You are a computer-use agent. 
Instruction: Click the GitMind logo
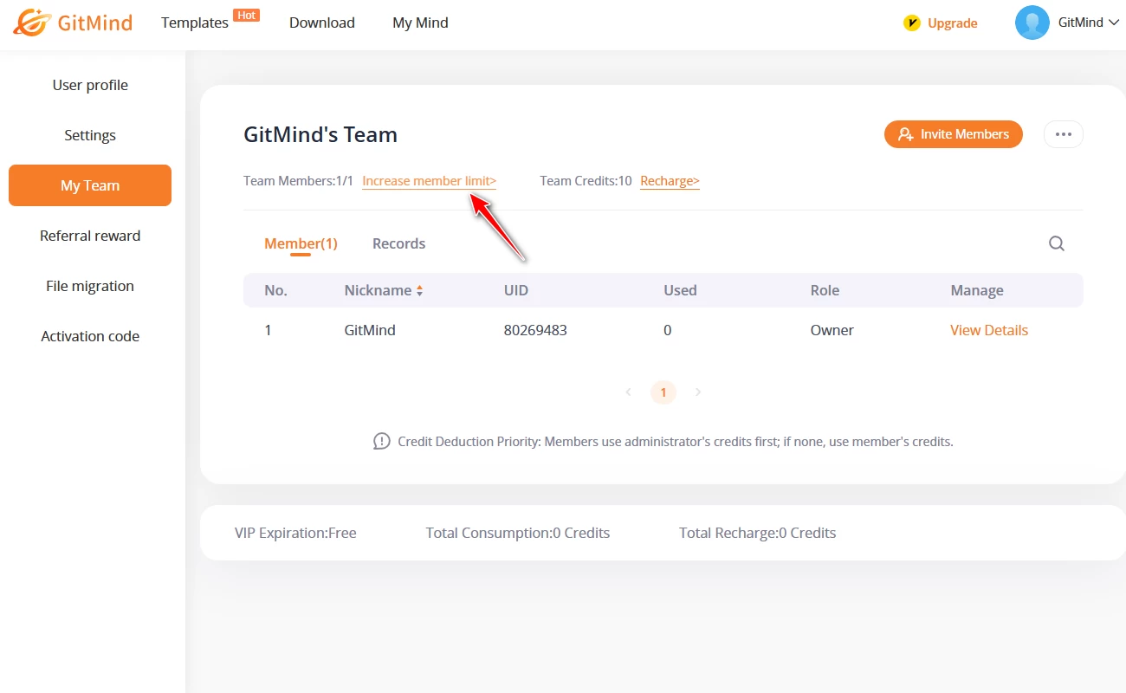tap(73, 23)
